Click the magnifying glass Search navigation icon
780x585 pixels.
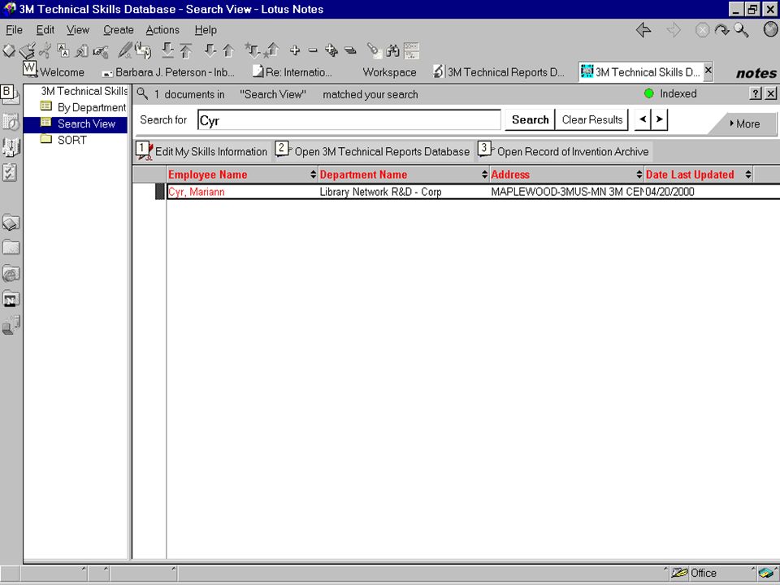click(x=741, y=30)
